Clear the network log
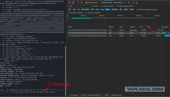Screen dimensions: 170x97 [73, 2]
